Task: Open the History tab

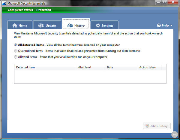Action: [x=76, y=24]
